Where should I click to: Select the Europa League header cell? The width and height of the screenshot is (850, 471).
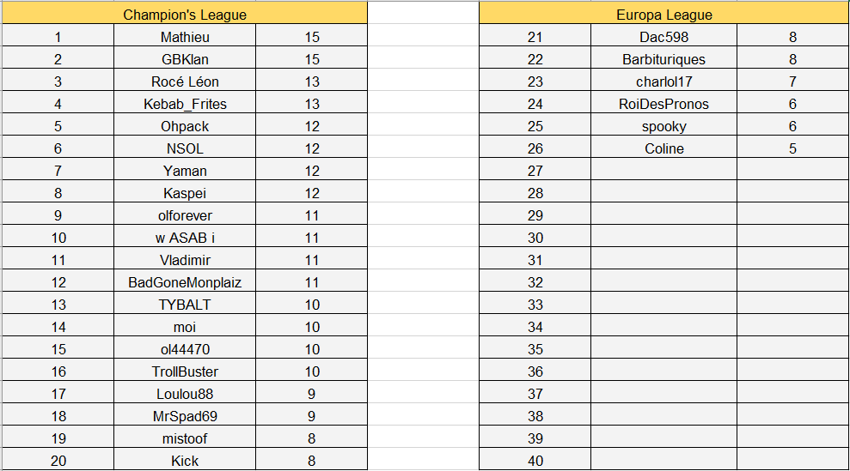tap(663, 15)
